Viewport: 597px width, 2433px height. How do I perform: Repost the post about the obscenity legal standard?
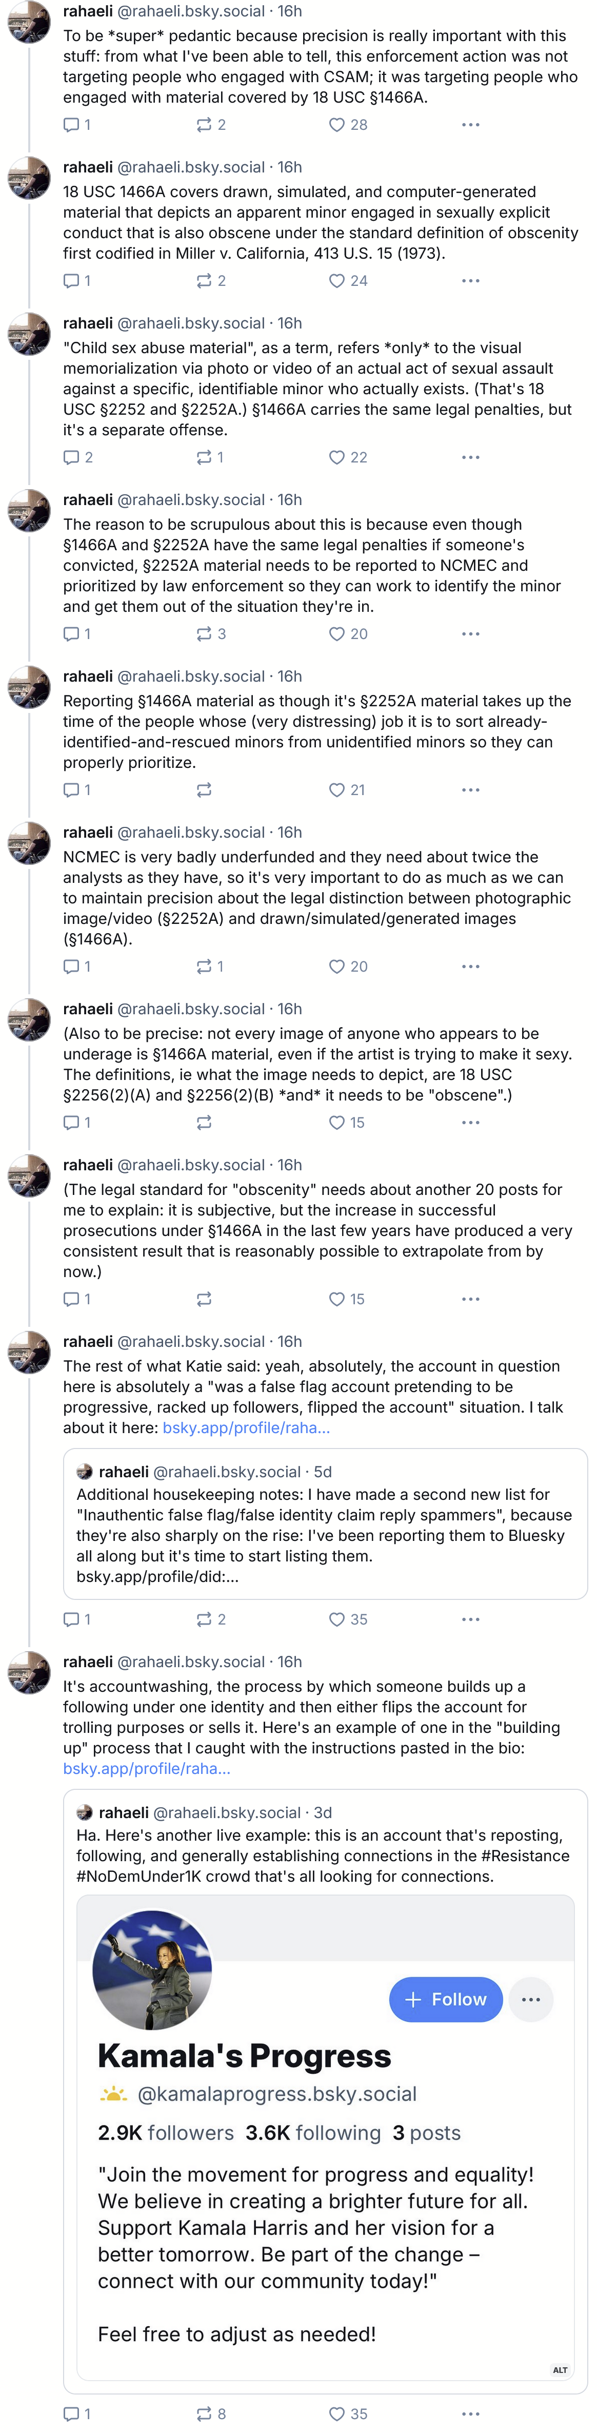pyautogui.click(x=204, y=1299)
